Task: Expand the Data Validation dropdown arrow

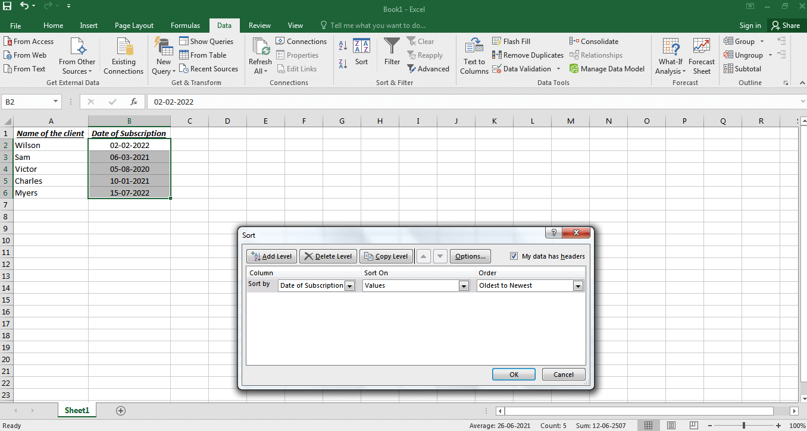Action: point(559,69)
